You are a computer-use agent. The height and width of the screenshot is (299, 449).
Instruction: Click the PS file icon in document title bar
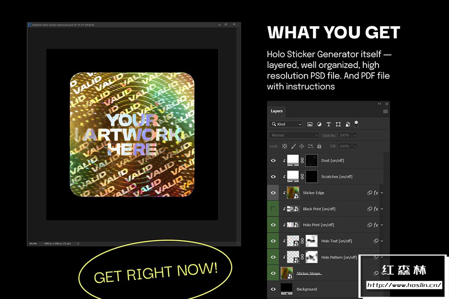(x=30, y=25)
